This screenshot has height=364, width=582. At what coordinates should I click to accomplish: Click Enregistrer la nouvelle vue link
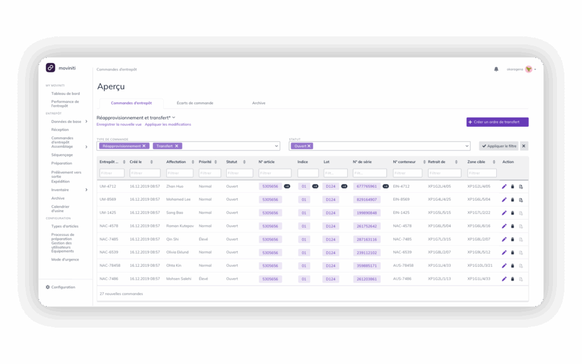coord(119,125)
